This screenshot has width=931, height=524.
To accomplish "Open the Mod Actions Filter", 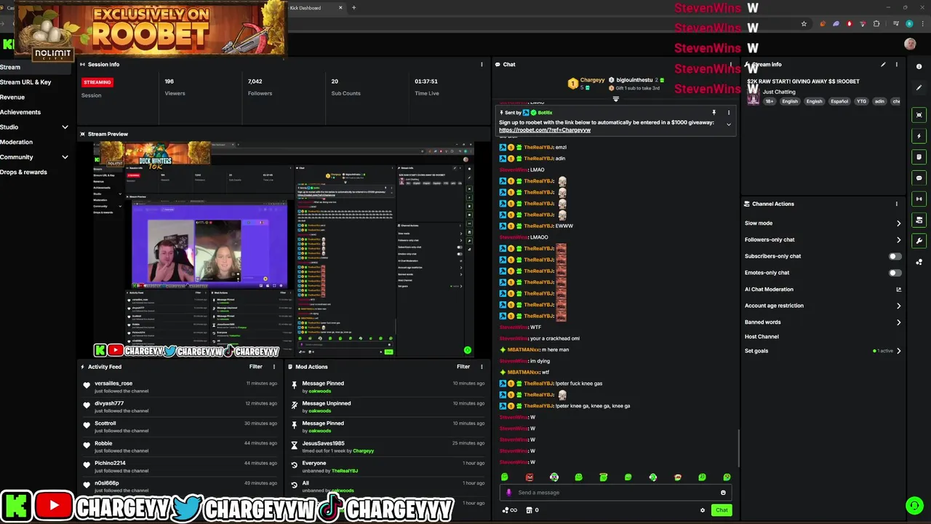I will pyautogui.click(x=463, y=367).
